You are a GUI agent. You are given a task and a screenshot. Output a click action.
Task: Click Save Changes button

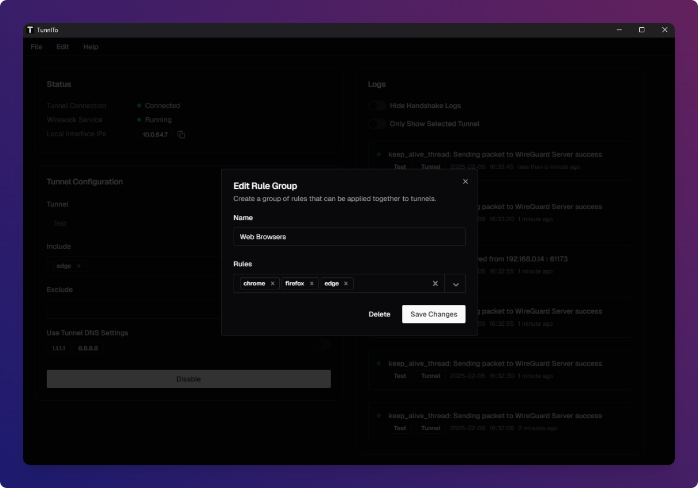coord(434,314)
